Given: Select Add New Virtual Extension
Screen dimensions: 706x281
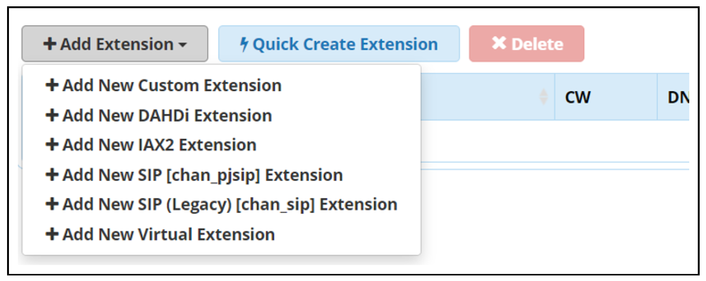Looking at the screenshot, I should pyautogui.click(x=168, y=235).
